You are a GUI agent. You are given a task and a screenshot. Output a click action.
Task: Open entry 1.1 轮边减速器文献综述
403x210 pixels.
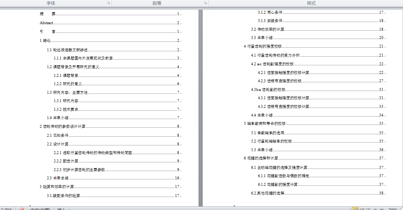click(114, 50)
